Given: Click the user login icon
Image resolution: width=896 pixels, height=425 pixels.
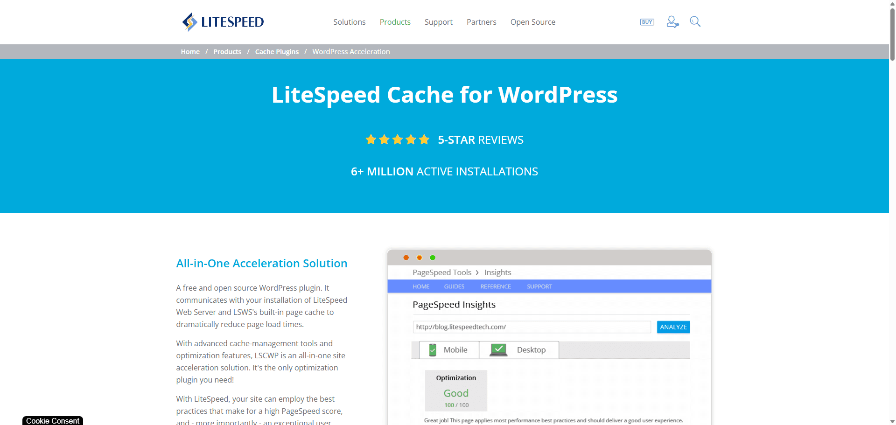Looking at the screenshot, I should coord(672,21).
